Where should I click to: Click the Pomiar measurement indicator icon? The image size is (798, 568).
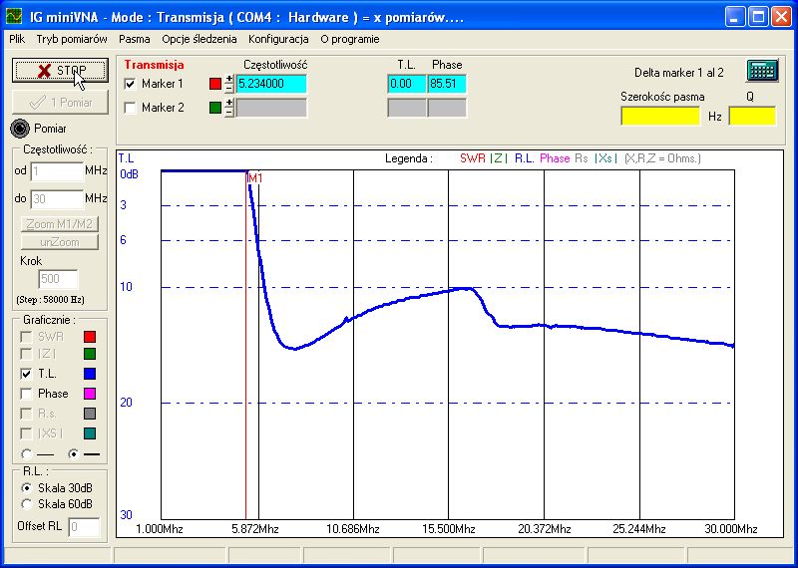click(20, 128)
